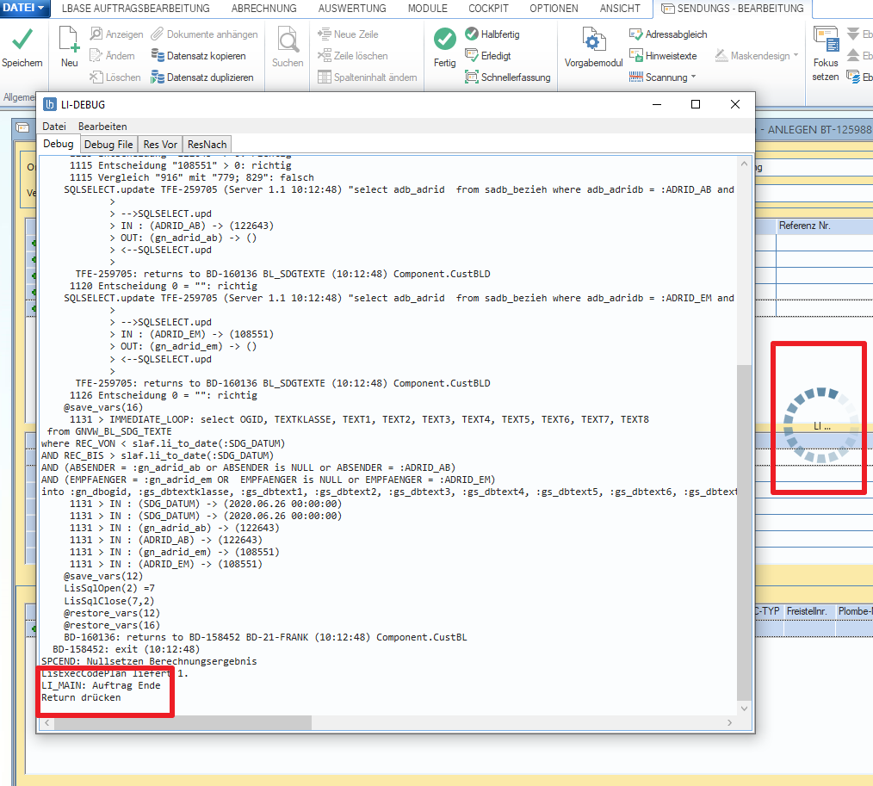Create new record with Neu icon
This screenshot has width=873, height=786.
tap(69, 48)
